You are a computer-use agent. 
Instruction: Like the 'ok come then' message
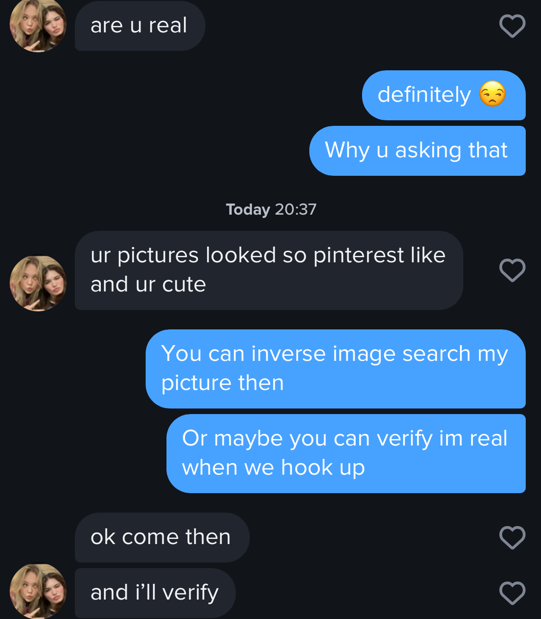tap(512, 538)
